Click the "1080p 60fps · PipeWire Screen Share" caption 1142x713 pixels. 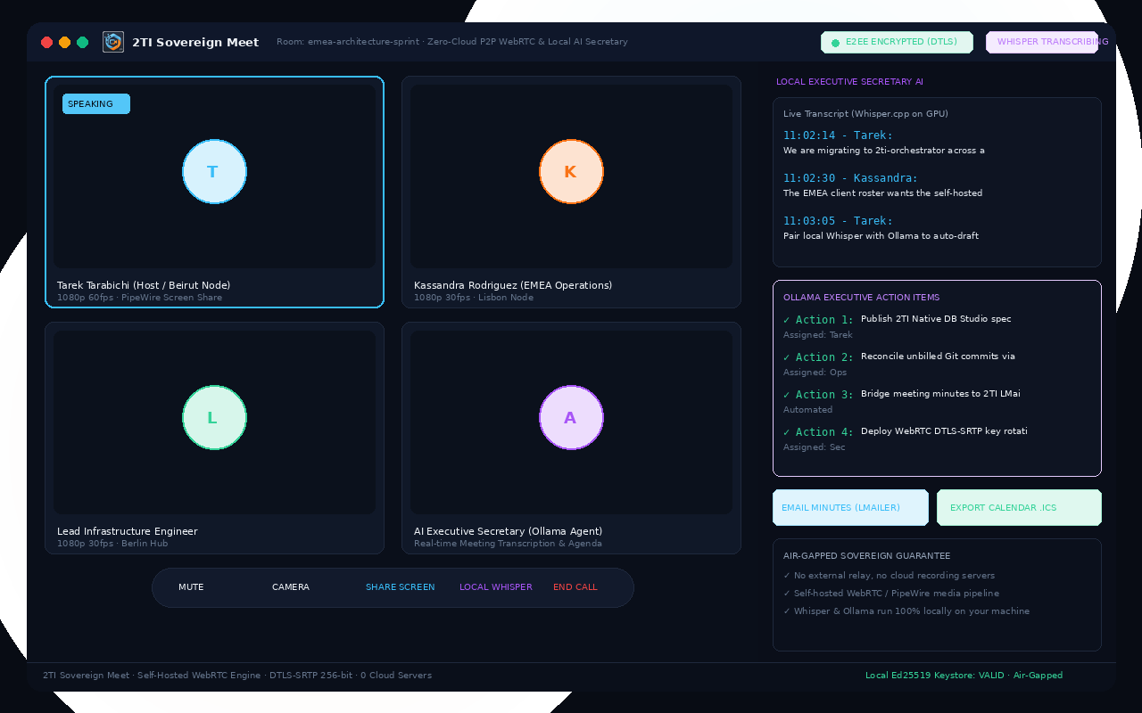click(x=139, y=298)
